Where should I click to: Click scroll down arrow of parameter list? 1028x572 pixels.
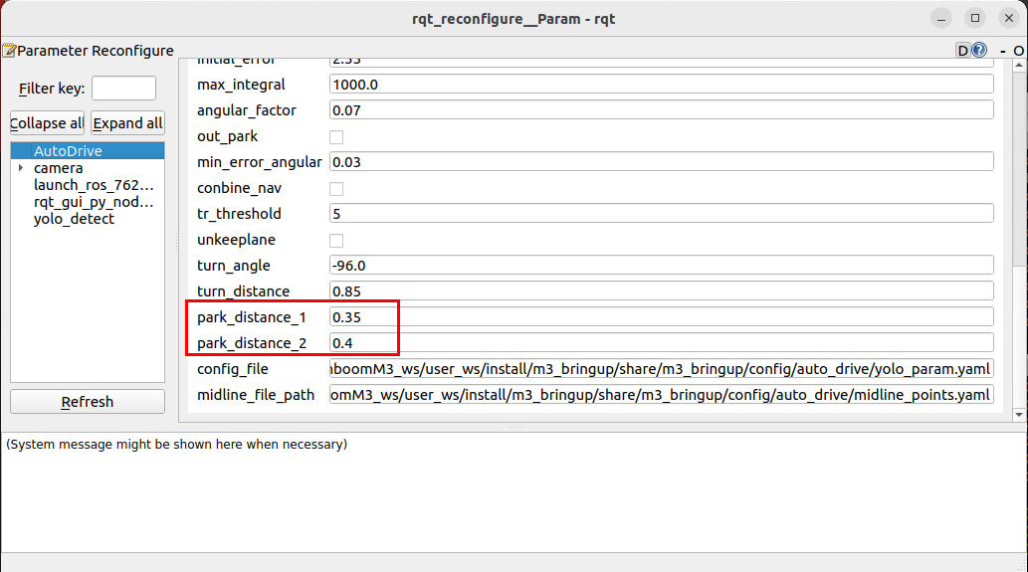1019,414
